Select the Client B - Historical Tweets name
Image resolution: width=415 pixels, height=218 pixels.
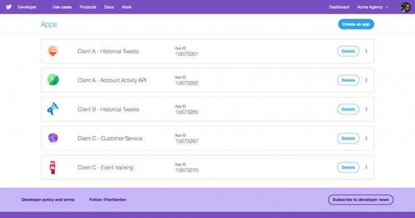pos(108,110)
